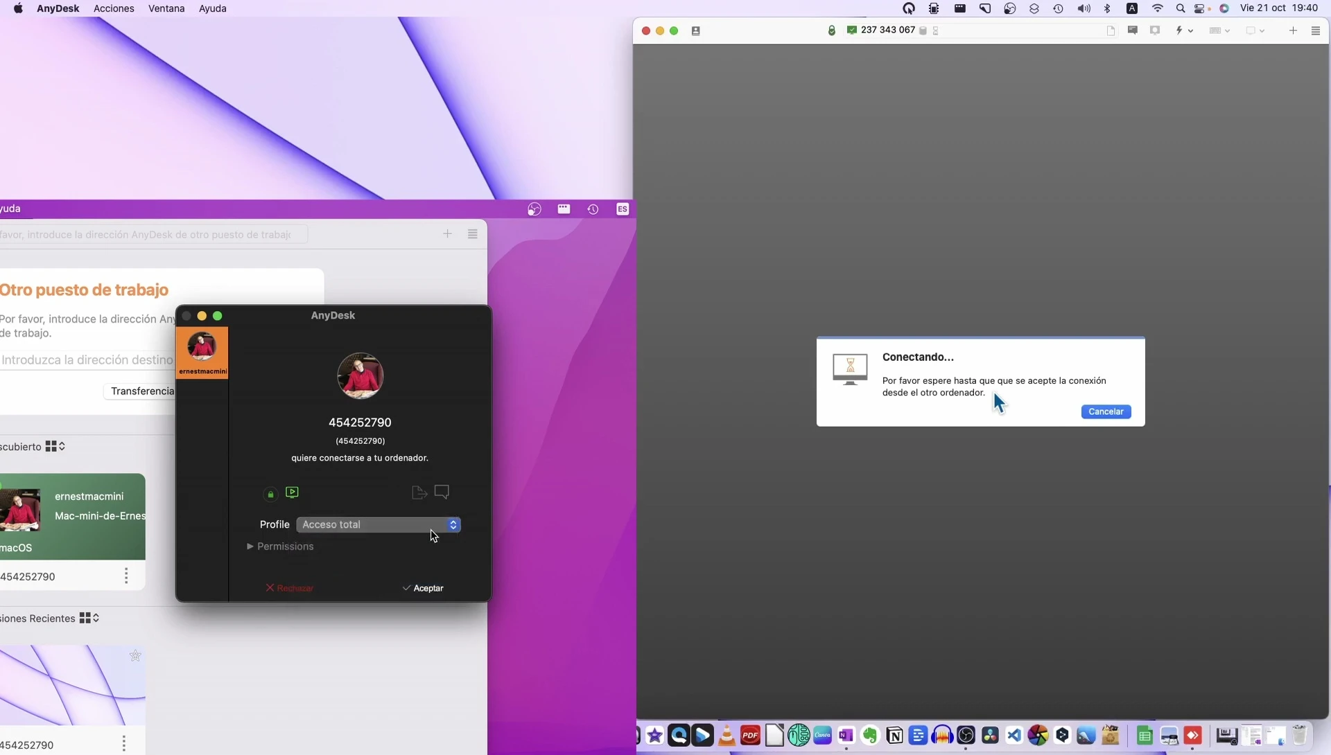Open VLC from the Dock
Image resolution: width=1331 pixels, height=755 pixels.
tap(727, 735)
